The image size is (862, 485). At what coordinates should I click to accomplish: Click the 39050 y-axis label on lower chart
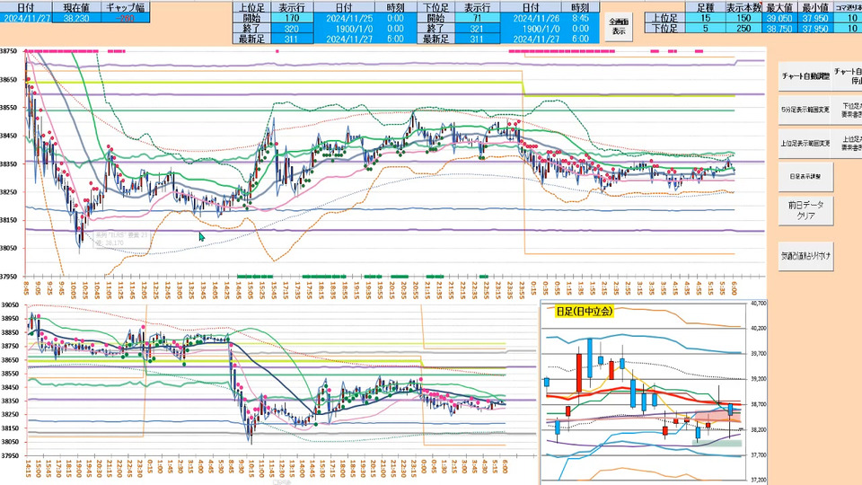tap(10, 305)
